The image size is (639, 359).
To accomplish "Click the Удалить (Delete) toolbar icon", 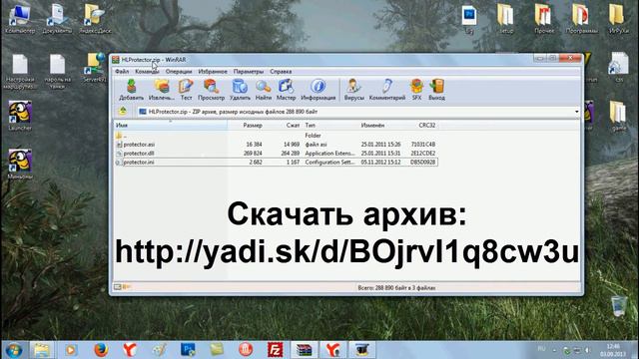I will click(x=240, y=90).
